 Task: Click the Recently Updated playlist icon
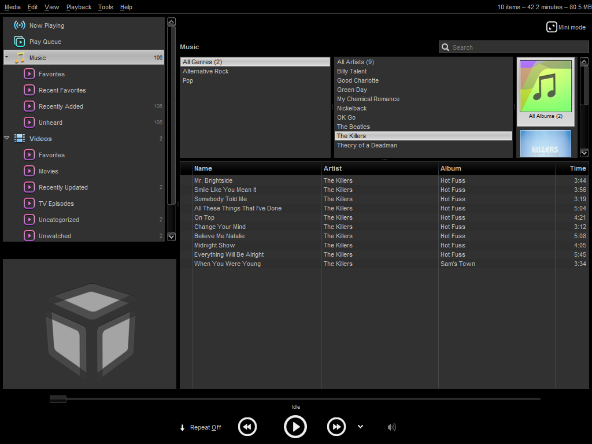[x=29, y=187]
